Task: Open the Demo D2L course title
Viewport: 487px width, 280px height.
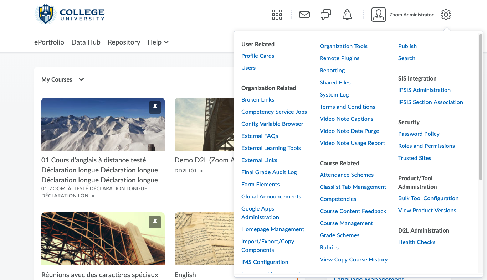Action: [x=204, y=160]
